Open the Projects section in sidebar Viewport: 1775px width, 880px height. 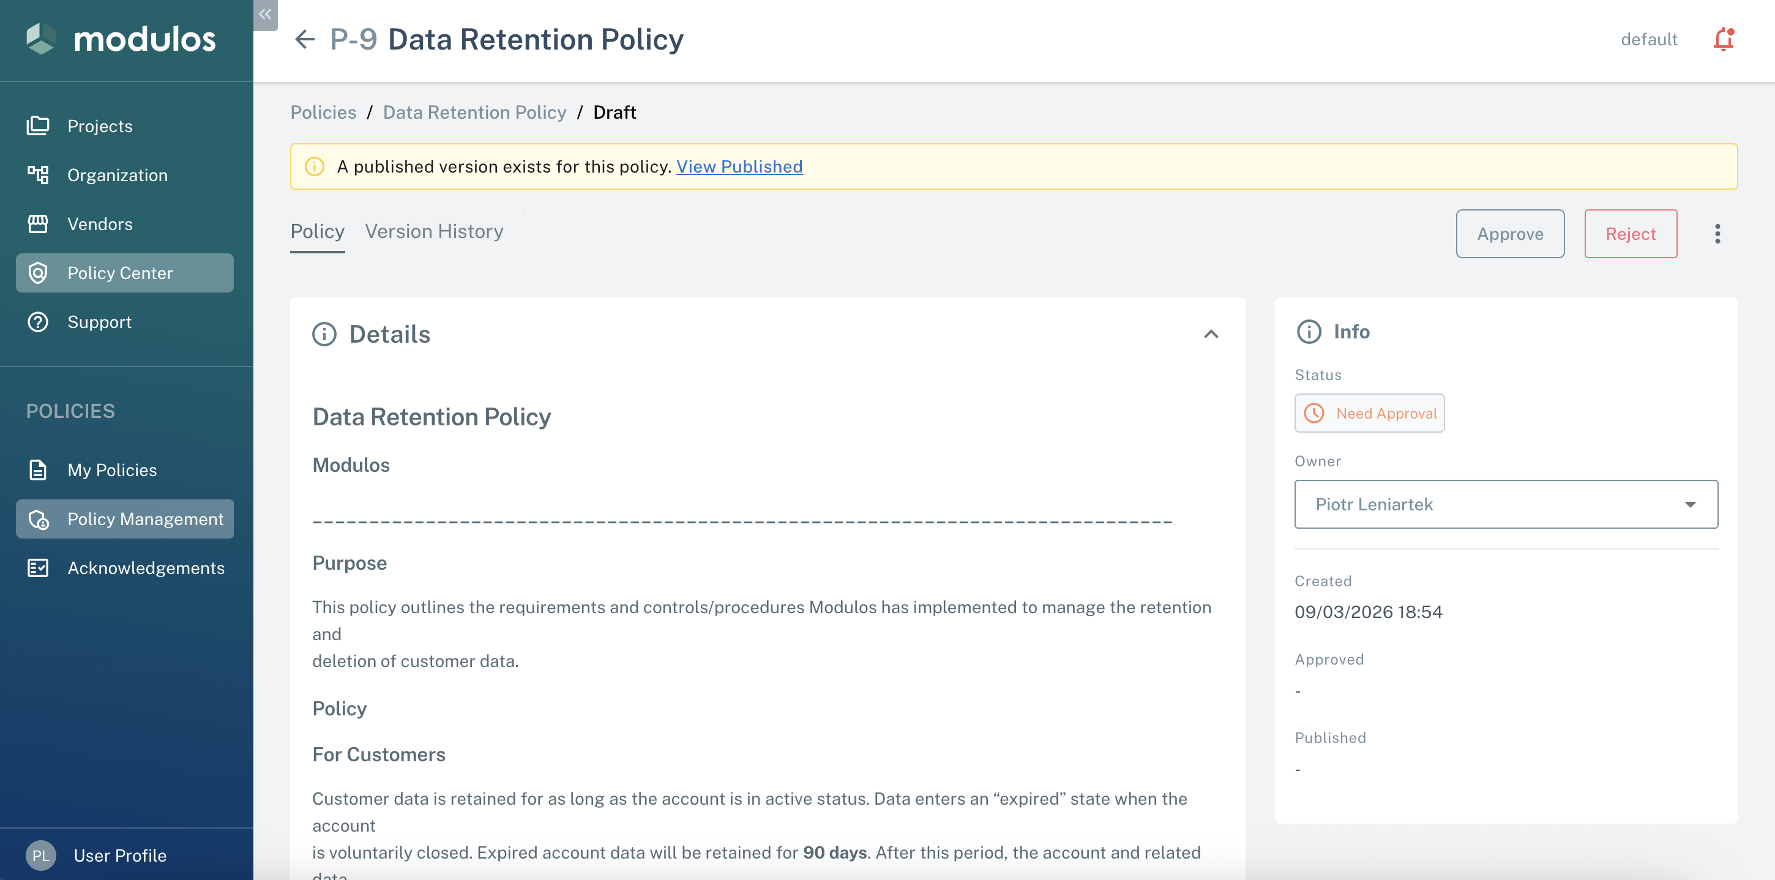click(x=100, y=125)
